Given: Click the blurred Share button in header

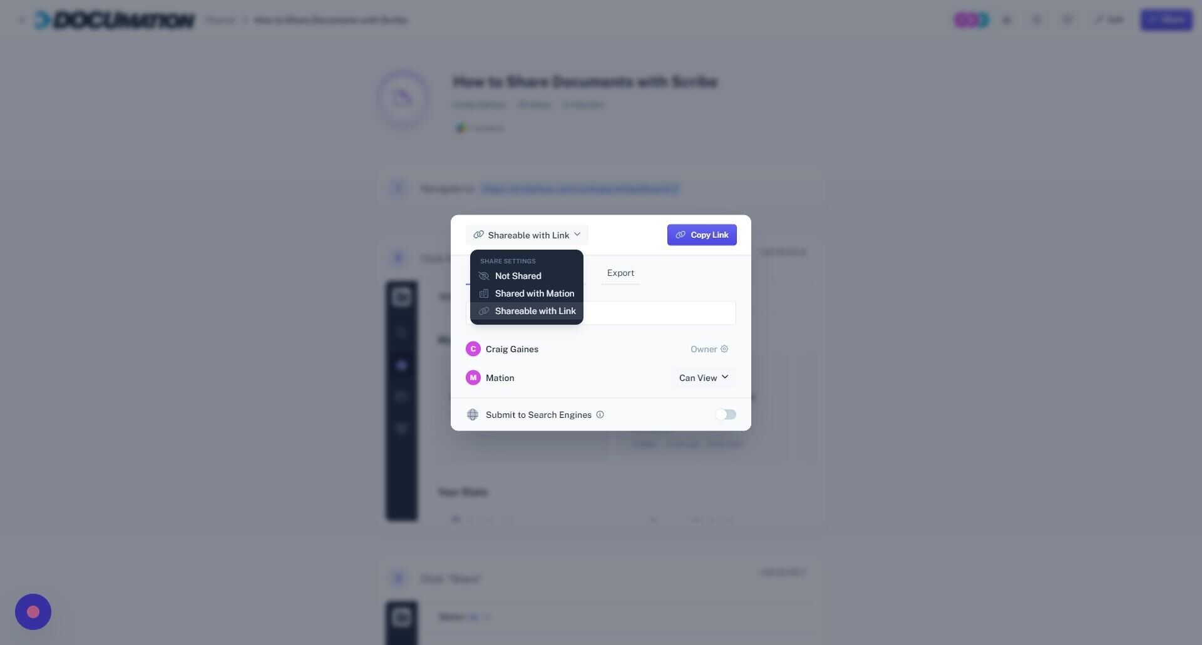Looking at the screenshot, I should pyautogui.click(x=1166, y=20).
